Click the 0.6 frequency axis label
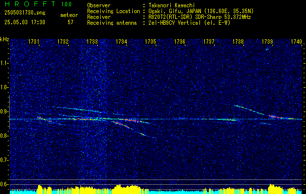The image size is (306, 194). coord(4,184)
